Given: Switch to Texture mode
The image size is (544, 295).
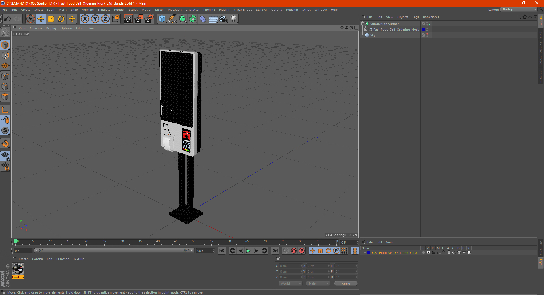Looking at the screenshot, I should [5, 55].
